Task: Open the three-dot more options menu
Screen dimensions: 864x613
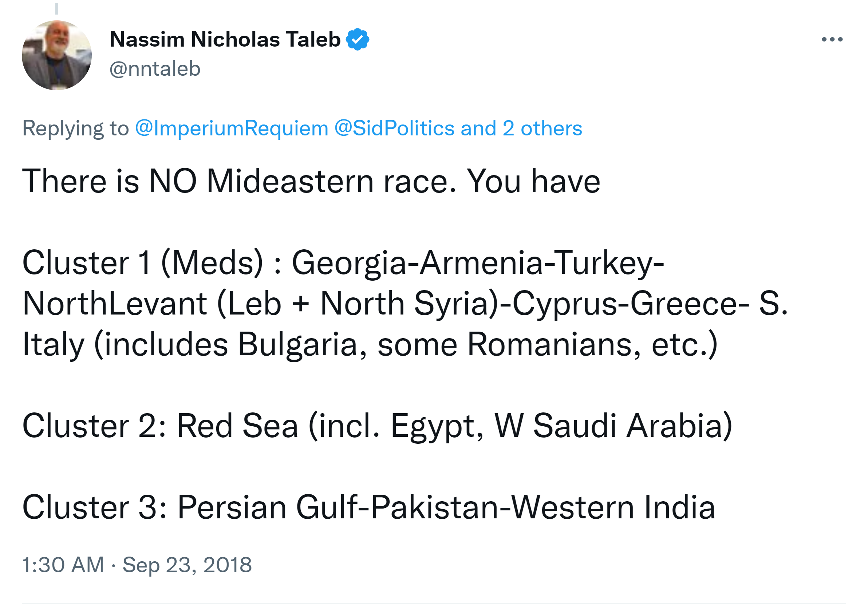Action: tap(832, 39)
